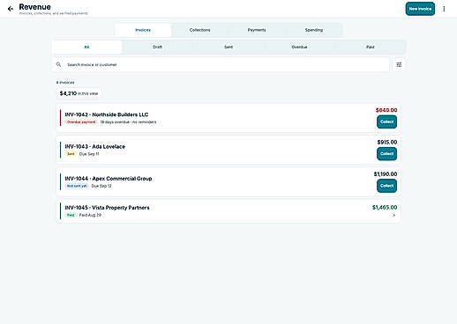The image size is (457, 324).
Task: Click the Due Sep 11 date text
Action: tap(89, 154)
